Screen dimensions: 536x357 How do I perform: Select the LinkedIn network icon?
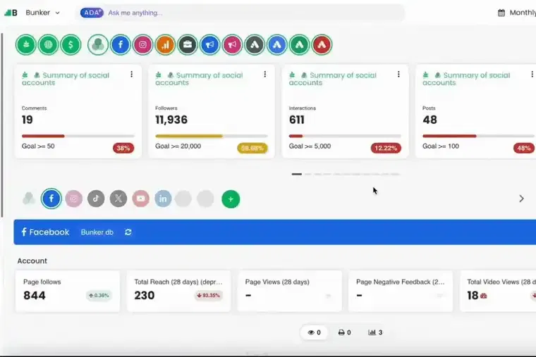point(163,199)
